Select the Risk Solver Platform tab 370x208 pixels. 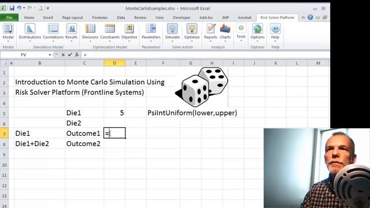(277, 17)
